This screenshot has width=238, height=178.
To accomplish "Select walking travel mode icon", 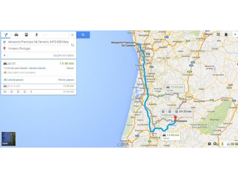I will [36, 35].
